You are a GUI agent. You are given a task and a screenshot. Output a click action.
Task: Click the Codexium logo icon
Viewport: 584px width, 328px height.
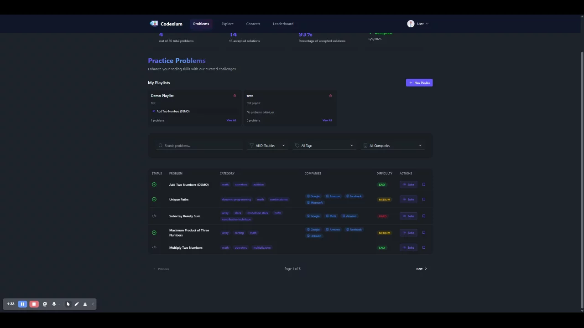pos(154,24)
